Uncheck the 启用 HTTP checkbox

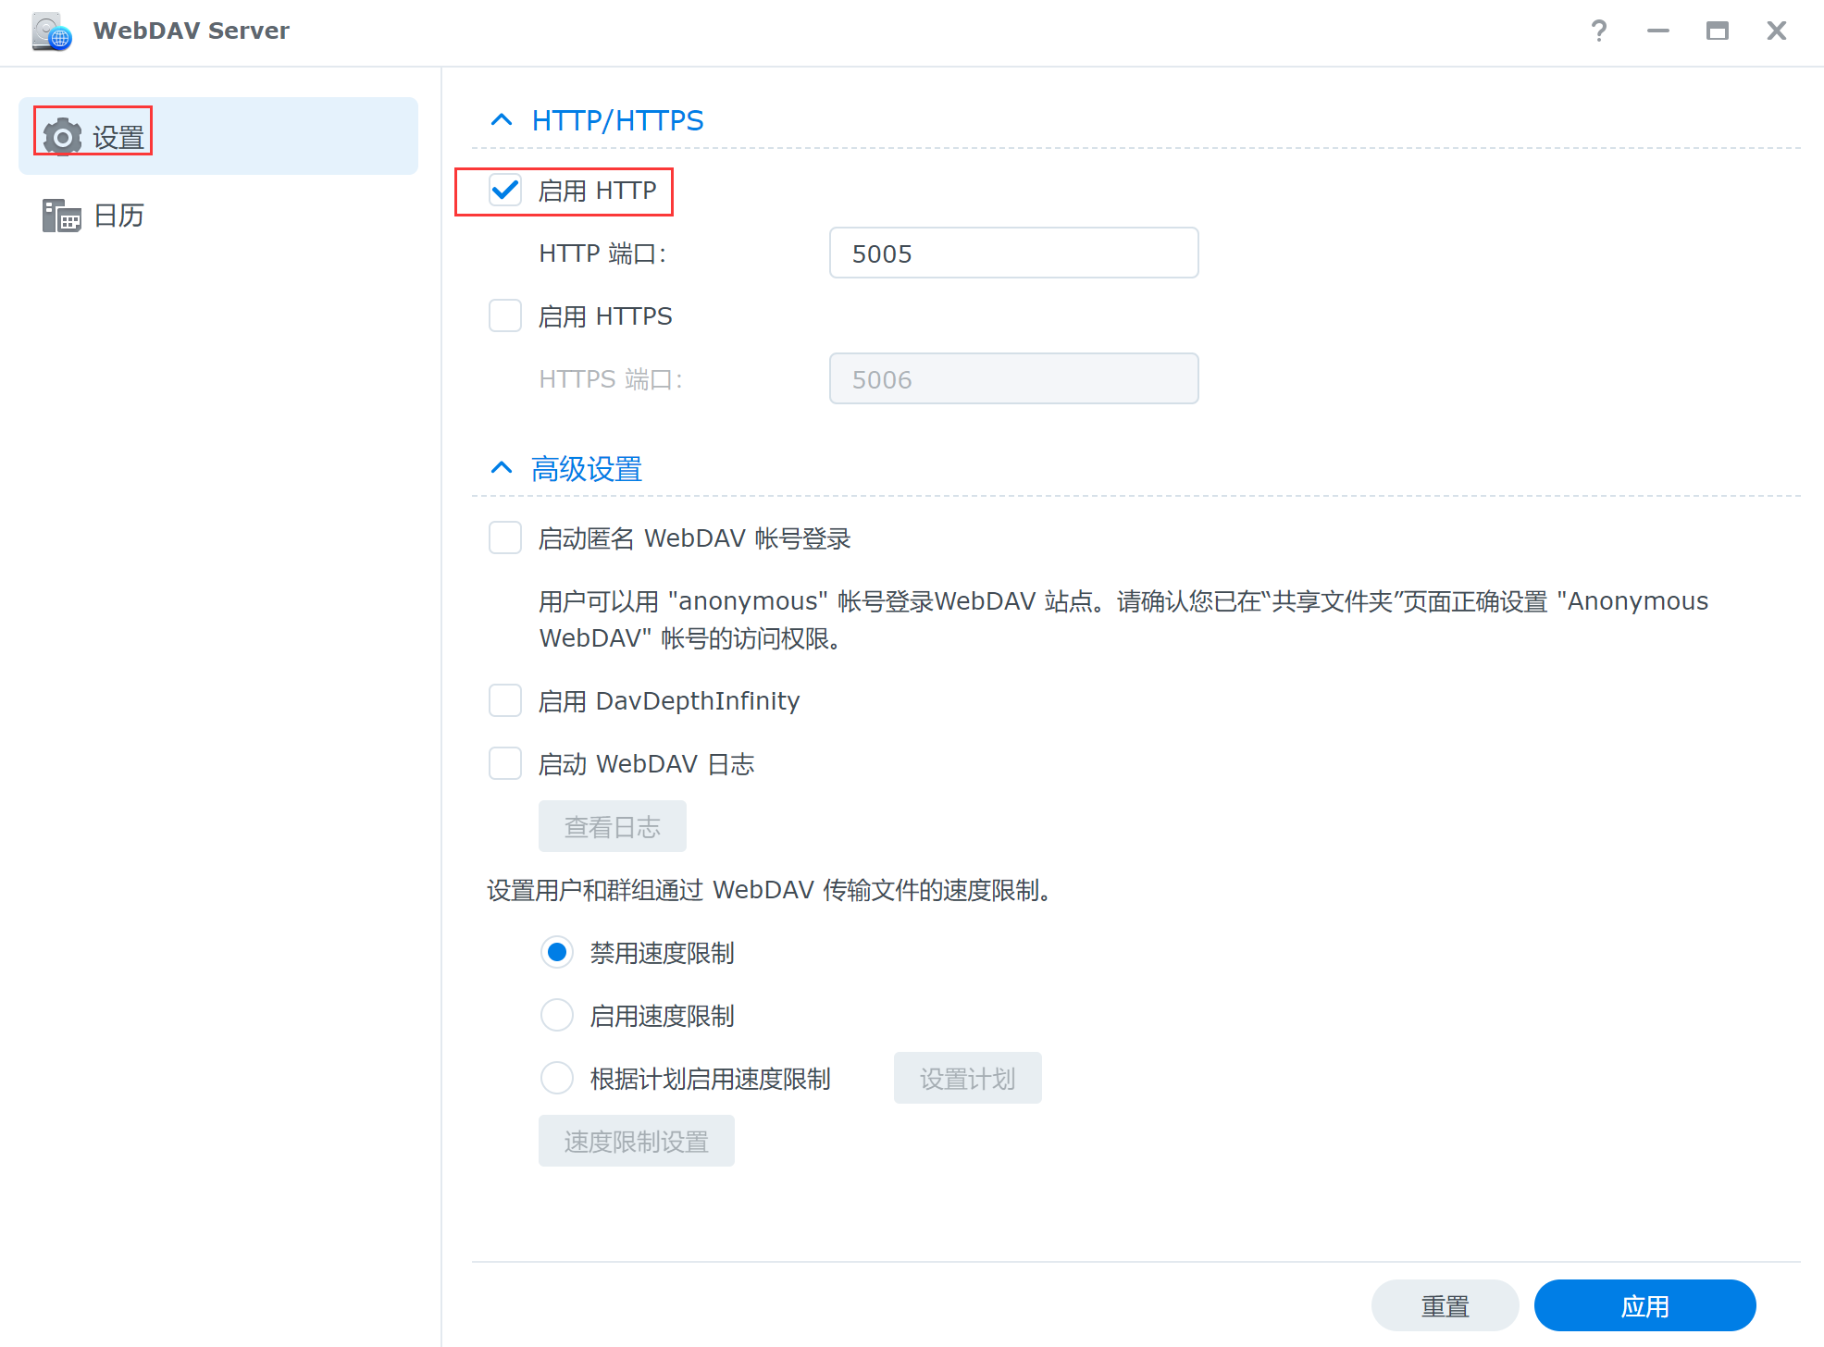click(x=505, y=191)
